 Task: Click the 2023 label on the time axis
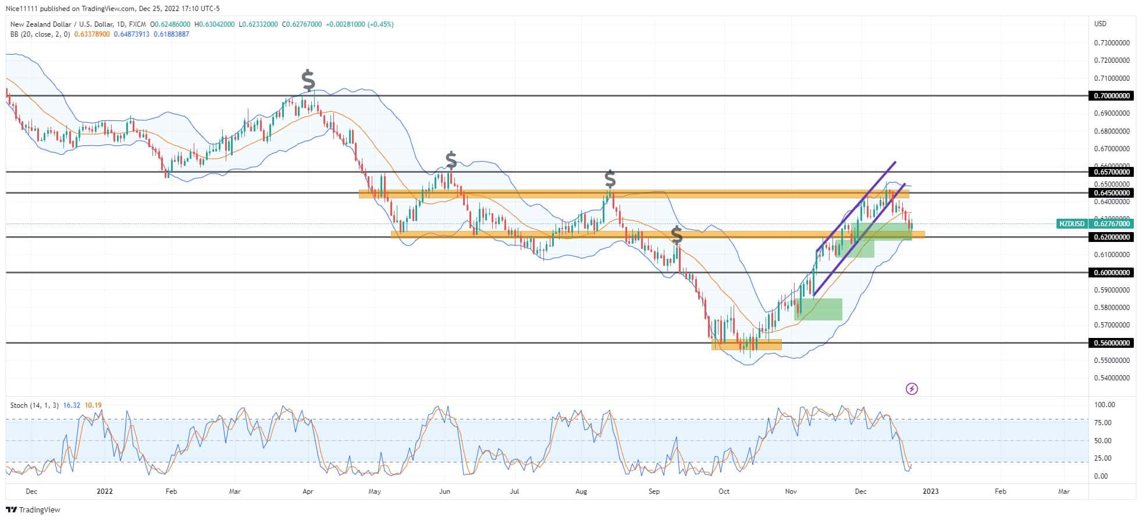pos(930,491)
